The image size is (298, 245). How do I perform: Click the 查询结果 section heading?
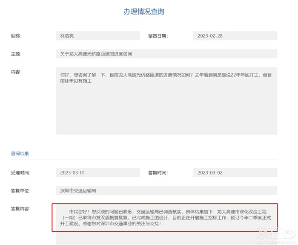(x=20, y=153)
